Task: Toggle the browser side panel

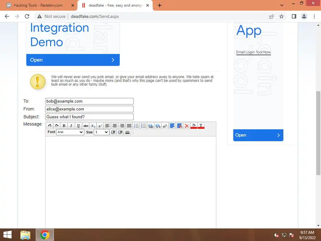Action: point(294,16)
